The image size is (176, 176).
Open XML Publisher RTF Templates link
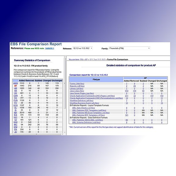tap(88, 115)
